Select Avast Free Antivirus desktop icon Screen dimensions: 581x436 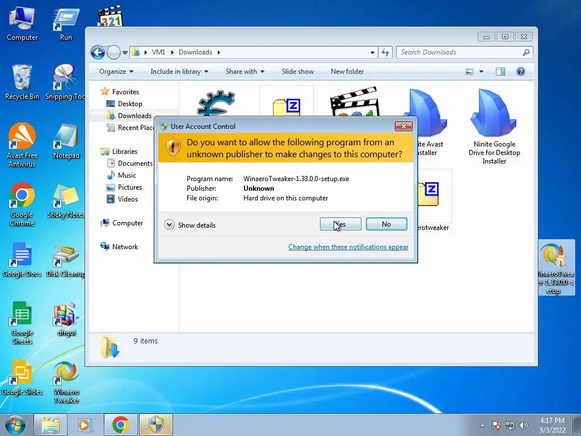click(x=22, y=145)
